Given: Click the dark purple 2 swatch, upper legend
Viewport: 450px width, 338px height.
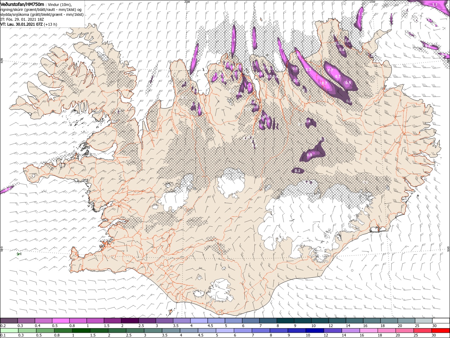Looking at the screenshot, I should [130, 321].
